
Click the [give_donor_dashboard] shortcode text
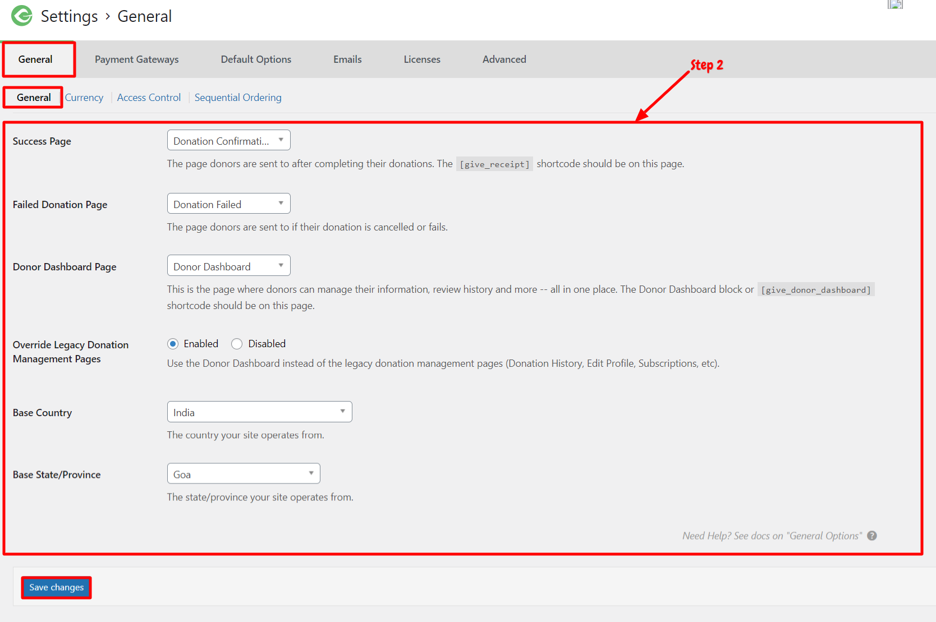point(816,290)
